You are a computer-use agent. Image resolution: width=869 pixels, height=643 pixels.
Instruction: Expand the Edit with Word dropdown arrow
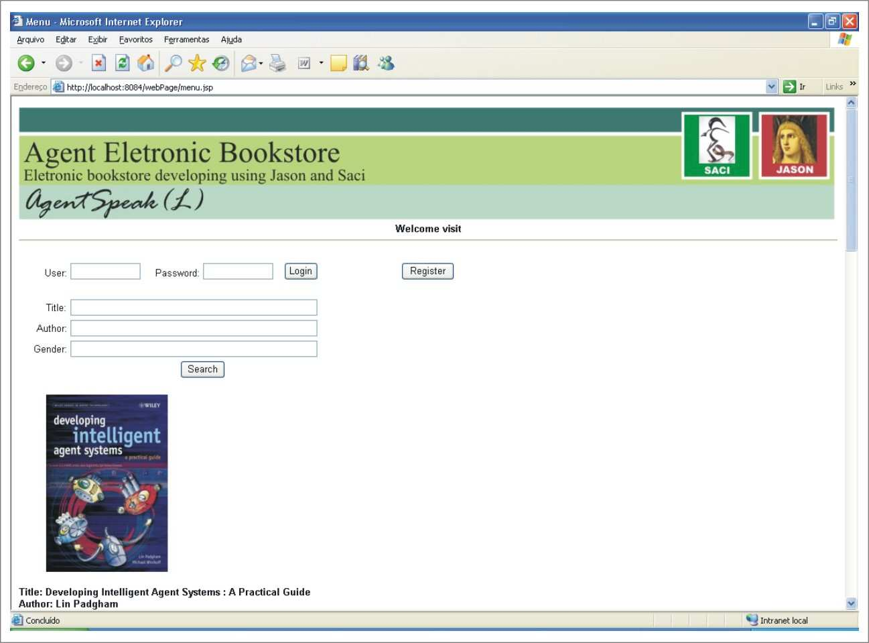click(321, 63)
